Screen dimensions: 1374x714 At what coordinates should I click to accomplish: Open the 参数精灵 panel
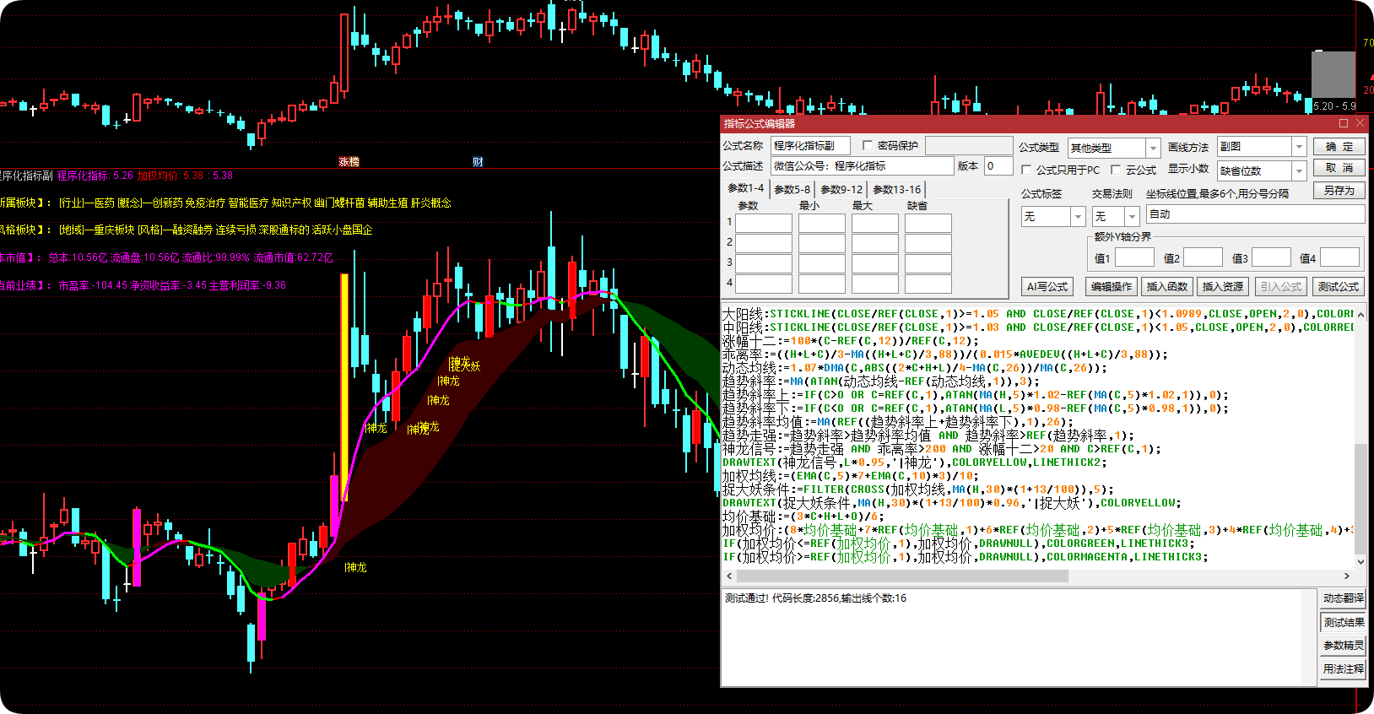click(1343, 646)
